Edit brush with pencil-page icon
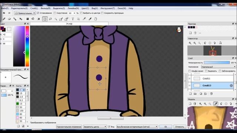The height and width of the screenshot is (133, 237). point(23,126)
